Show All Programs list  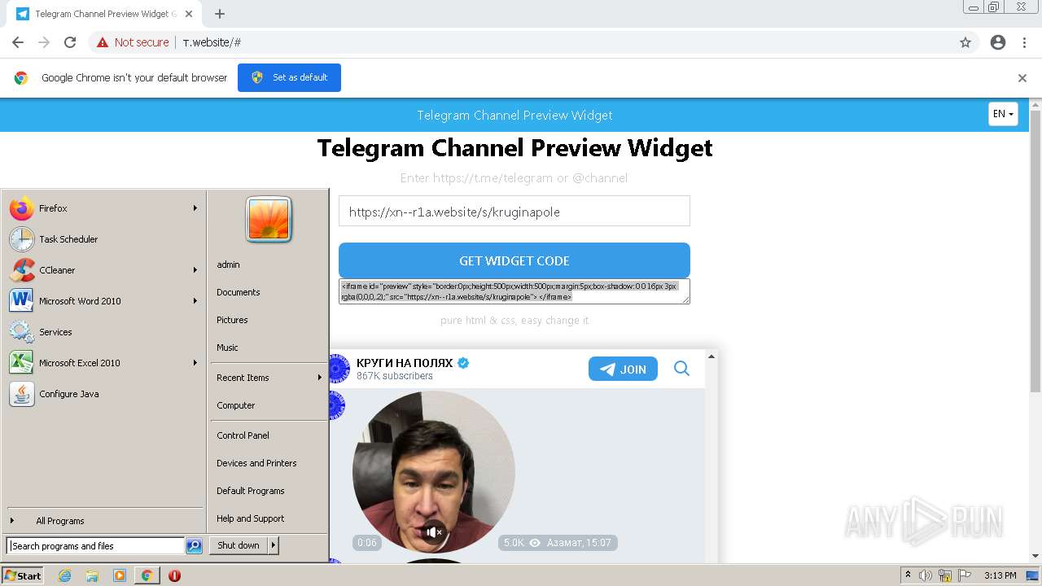pos(103,521)
